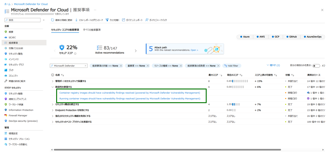Click the Add filter button
The height and width of the screenshot is (156, 333).
pos(232,66)
